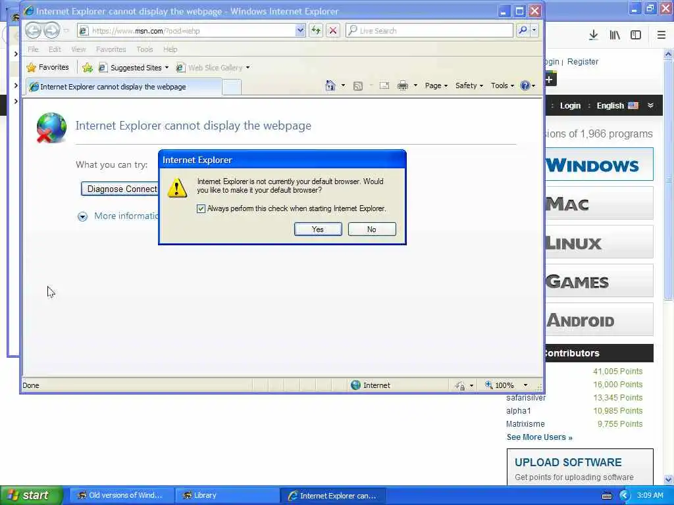Click the Add to Favorites Bar star icon
Screen dimensions: 674x505
(88, 68)
